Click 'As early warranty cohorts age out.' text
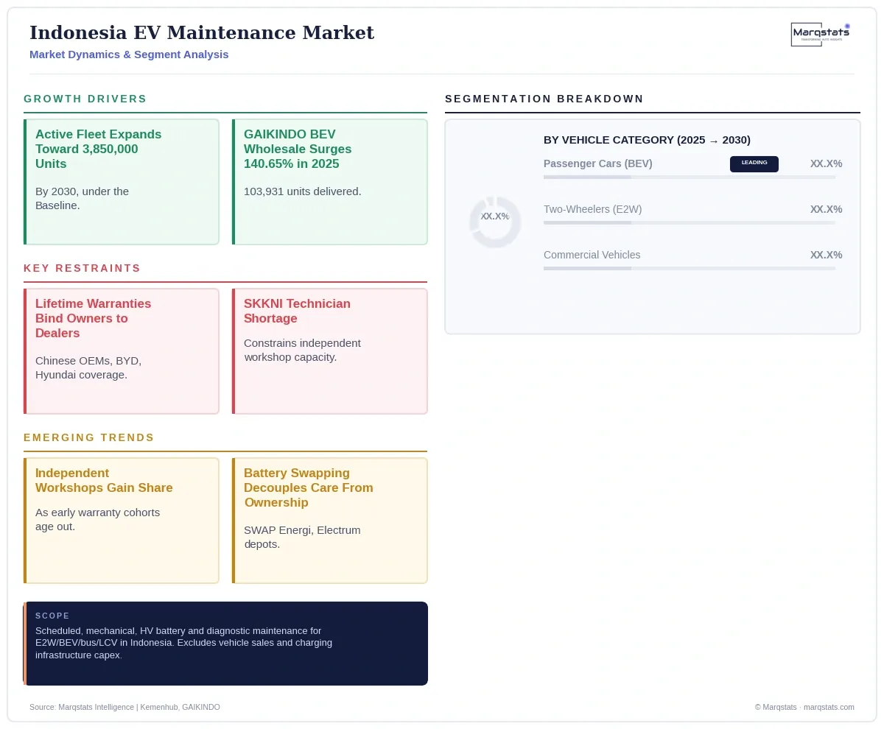 coord(97,519)
